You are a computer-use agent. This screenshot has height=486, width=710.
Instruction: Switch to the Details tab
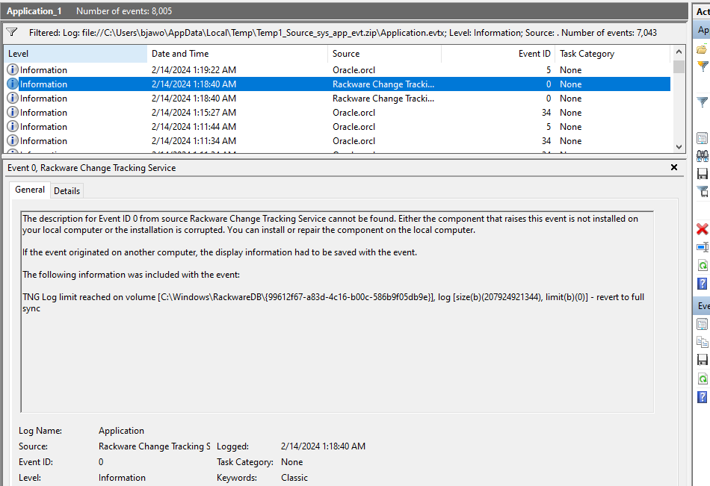point(67,191)
